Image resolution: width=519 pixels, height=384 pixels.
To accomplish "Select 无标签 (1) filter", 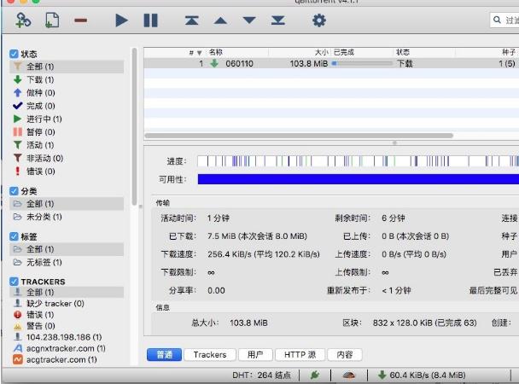I will [67, 262].
